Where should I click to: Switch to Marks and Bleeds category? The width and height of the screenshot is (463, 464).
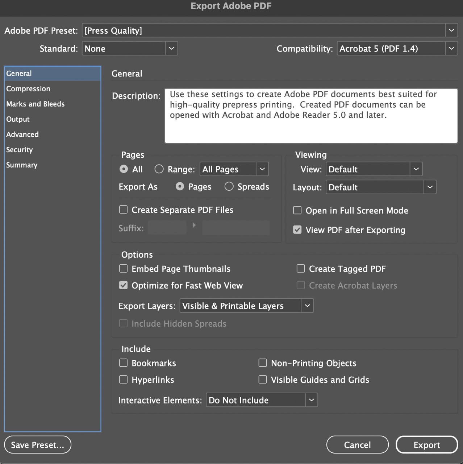tap(53, 104)
